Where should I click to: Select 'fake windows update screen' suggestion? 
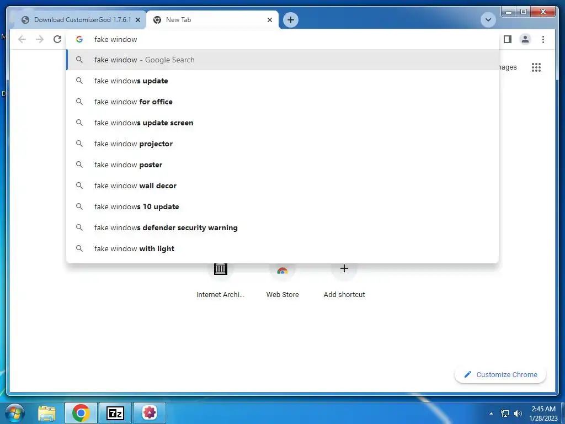(x=282, y=123)
